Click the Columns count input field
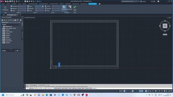Image resolution: width=173 pixels, height=97 pixels. tap(22, 6)
